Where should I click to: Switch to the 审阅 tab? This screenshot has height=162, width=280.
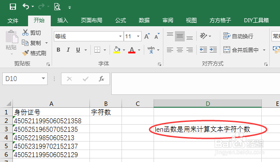coord(168,20)
